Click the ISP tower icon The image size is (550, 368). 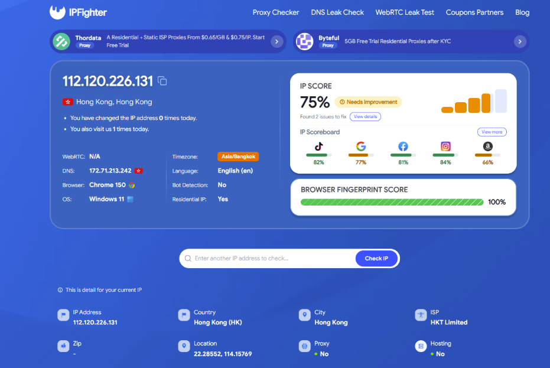[421, 315]
